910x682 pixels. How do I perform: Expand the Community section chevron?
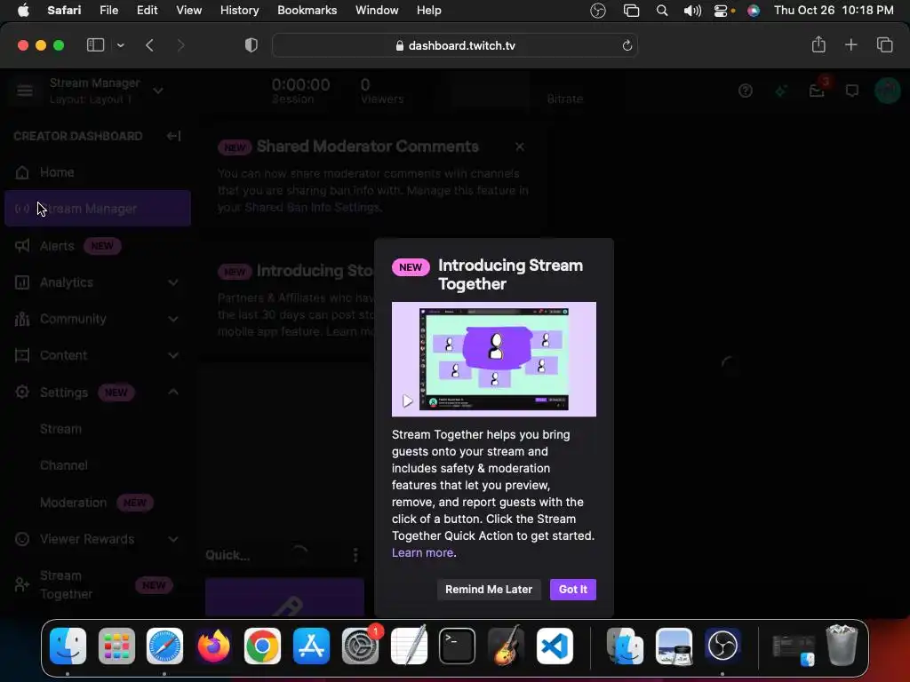[x=173, y=319]
